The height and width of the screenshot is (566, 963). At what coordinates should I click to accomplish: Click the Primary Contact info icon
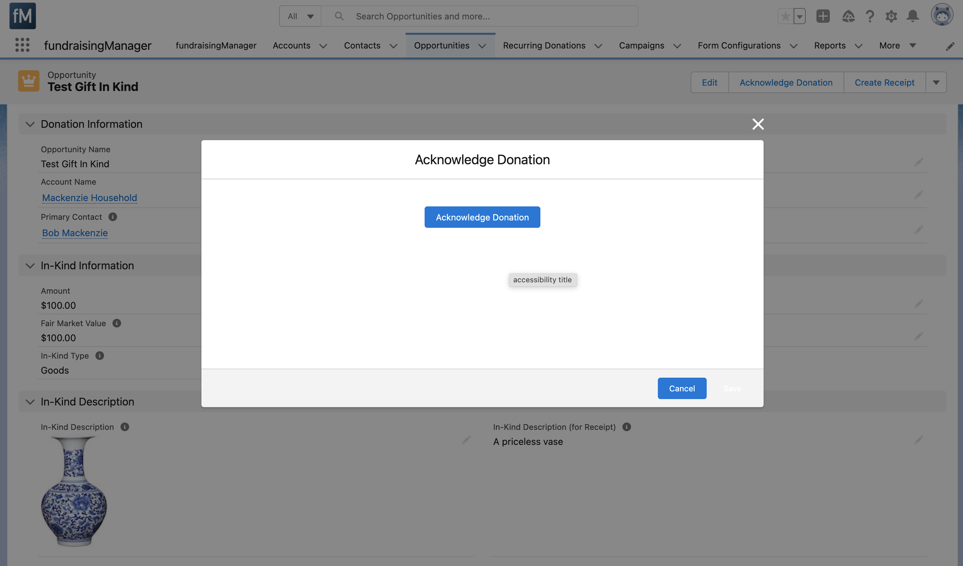[112, 217]
